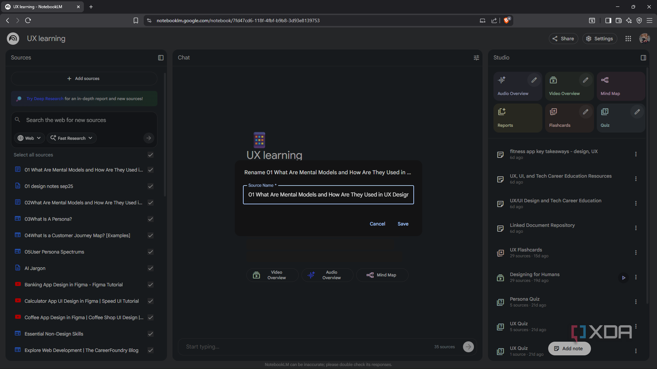Submit web source search arrow
The image size is (657, 369).
(149, 138)
